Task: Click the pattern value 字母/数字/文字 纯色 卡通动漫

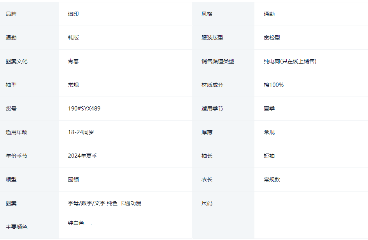Action: [104, 203]
